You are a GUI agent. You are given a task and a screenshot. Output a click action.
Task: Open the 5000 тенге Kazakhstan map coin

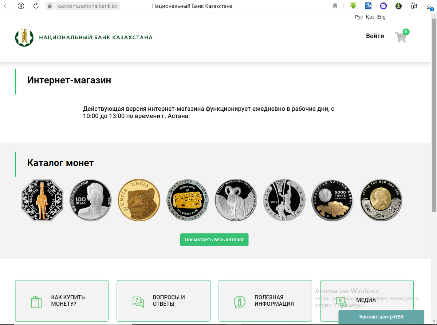point(333,200)
